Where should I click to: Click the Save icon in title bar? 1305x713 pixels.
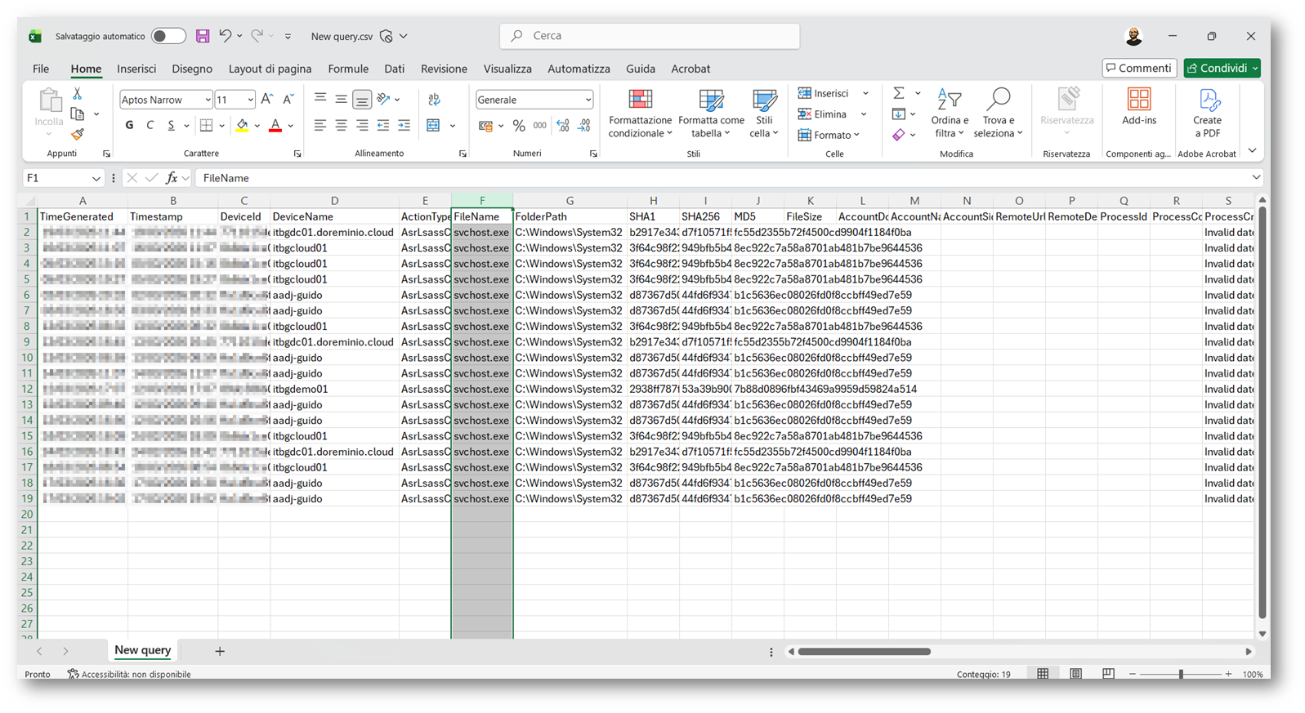(x=203, y=36)
